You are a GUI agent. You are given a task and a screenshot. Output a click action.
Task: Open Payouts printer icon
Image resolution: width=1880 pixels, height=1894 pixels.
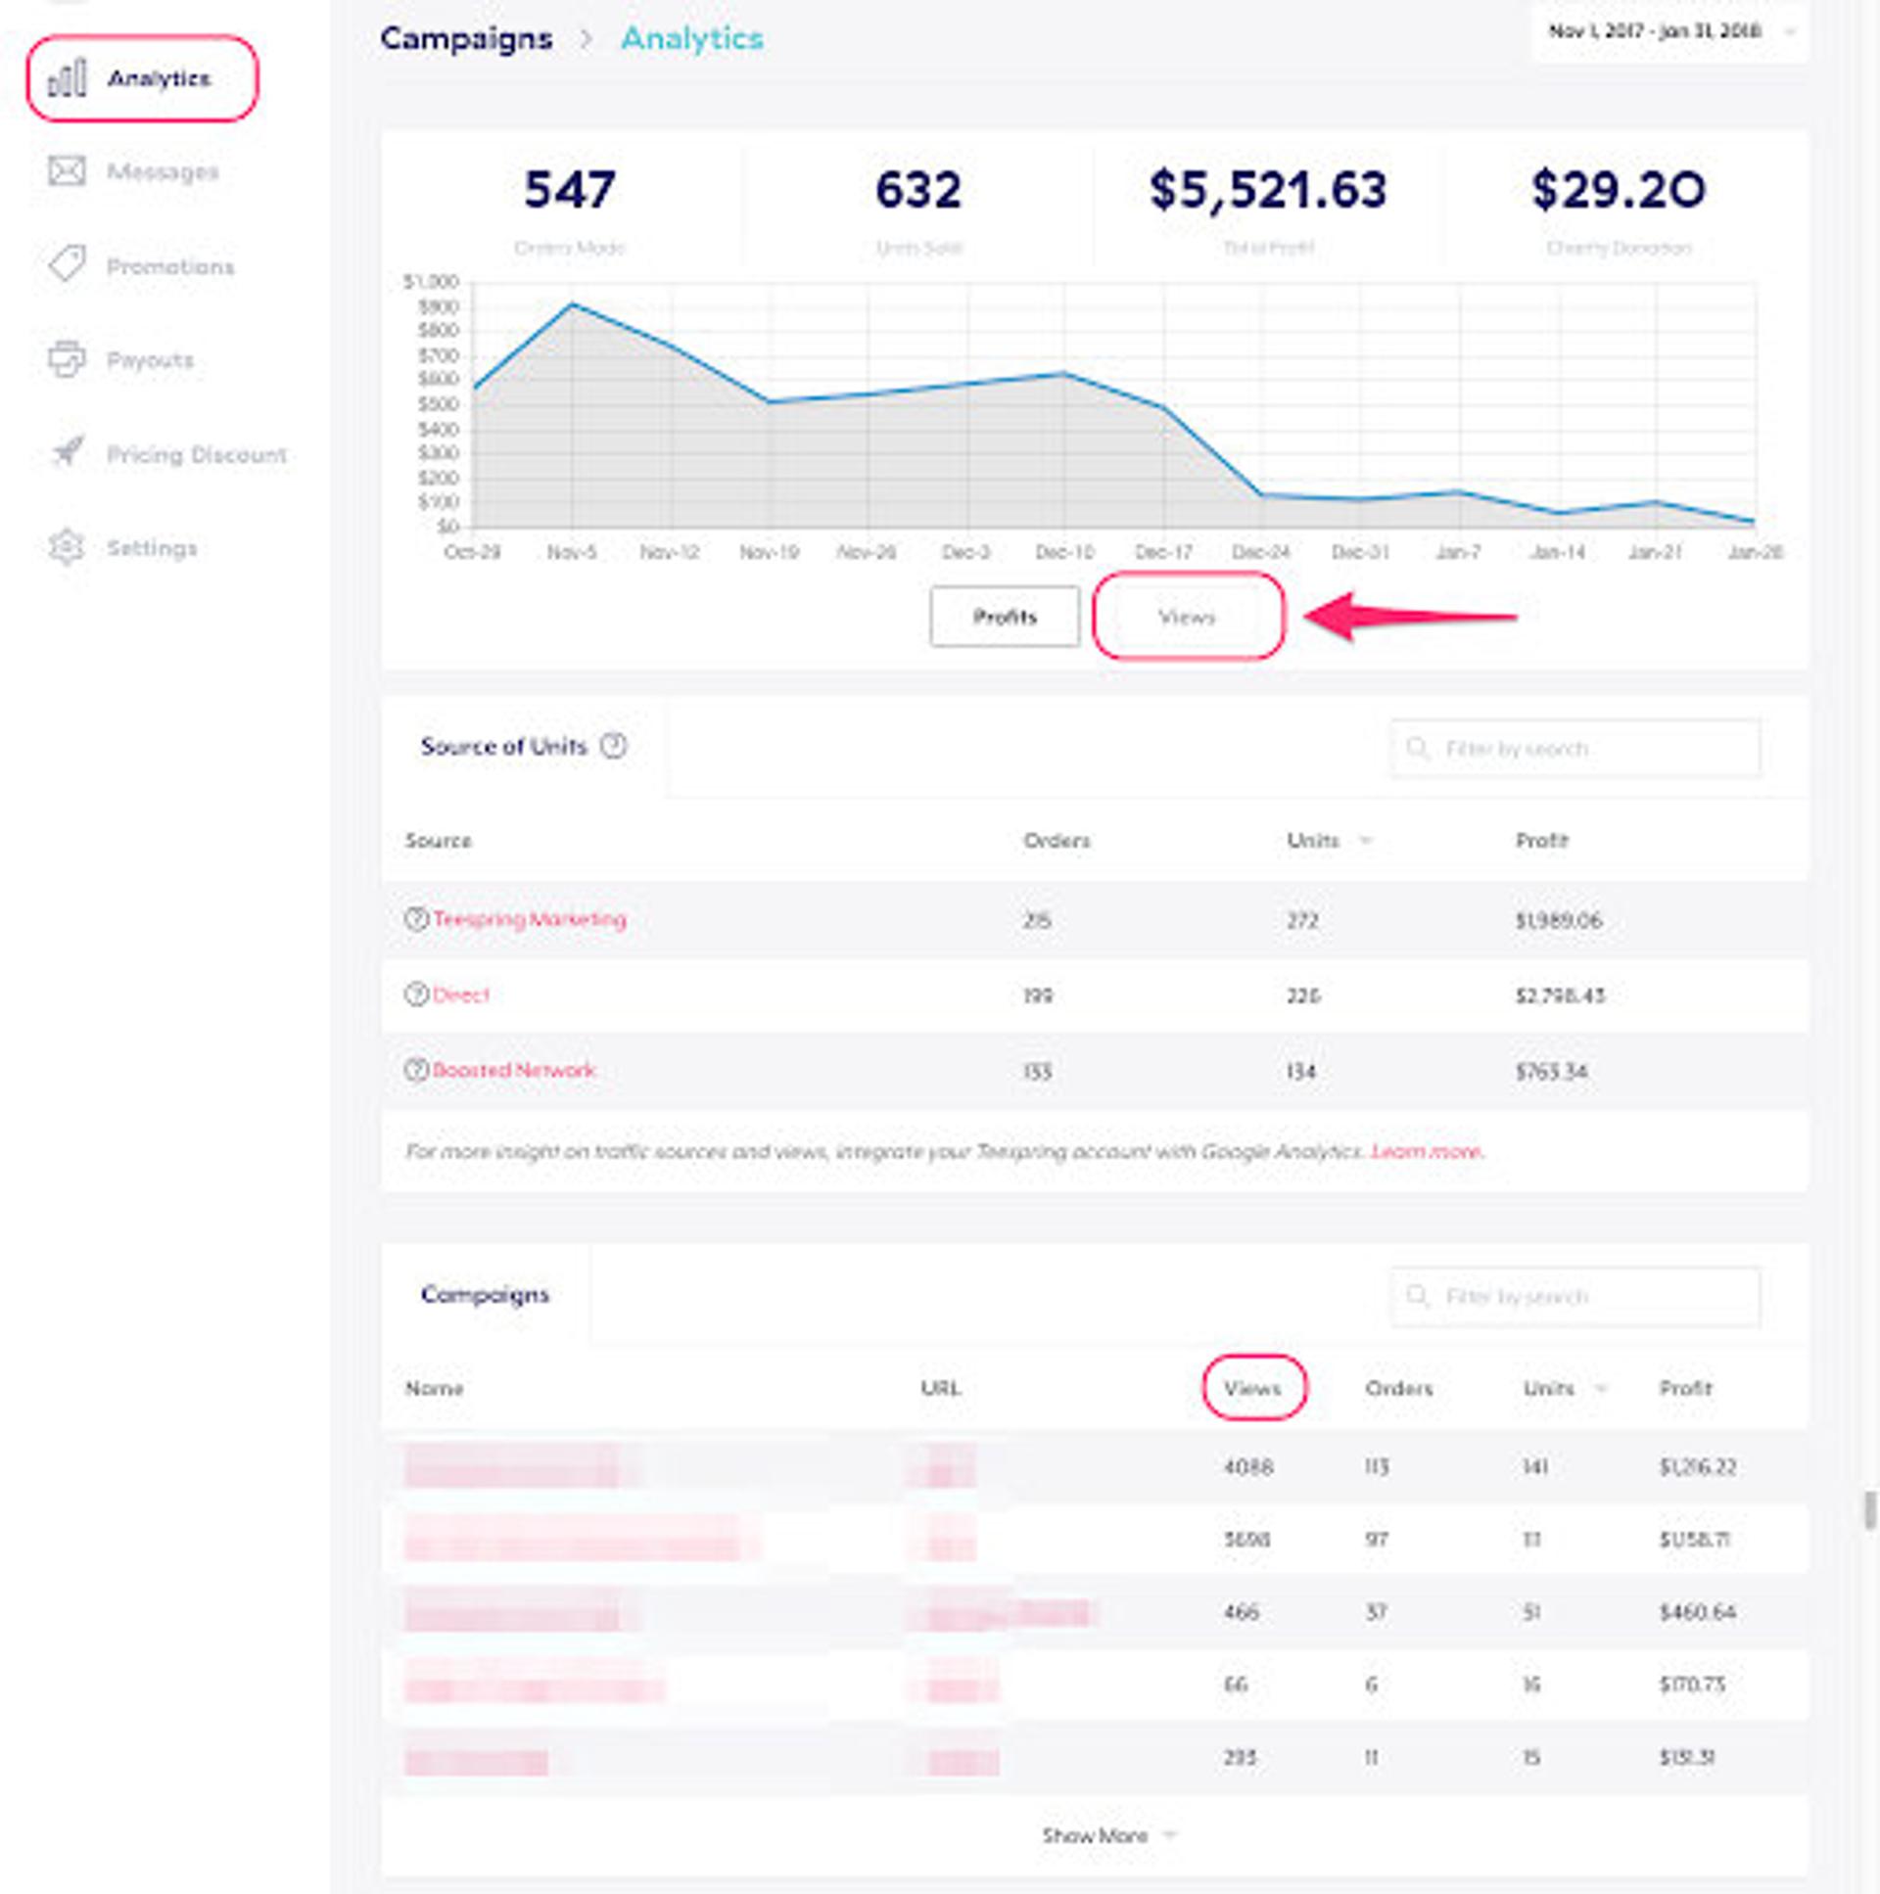point(67,359)
